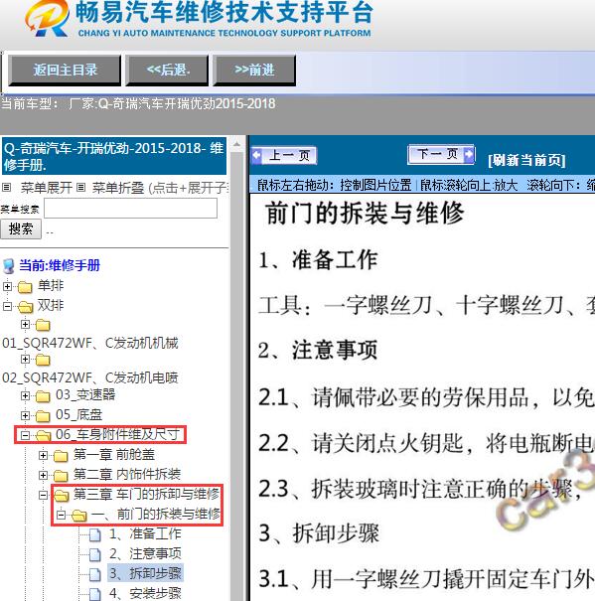Expand 第二章 内饰件拆装 node

44,475
